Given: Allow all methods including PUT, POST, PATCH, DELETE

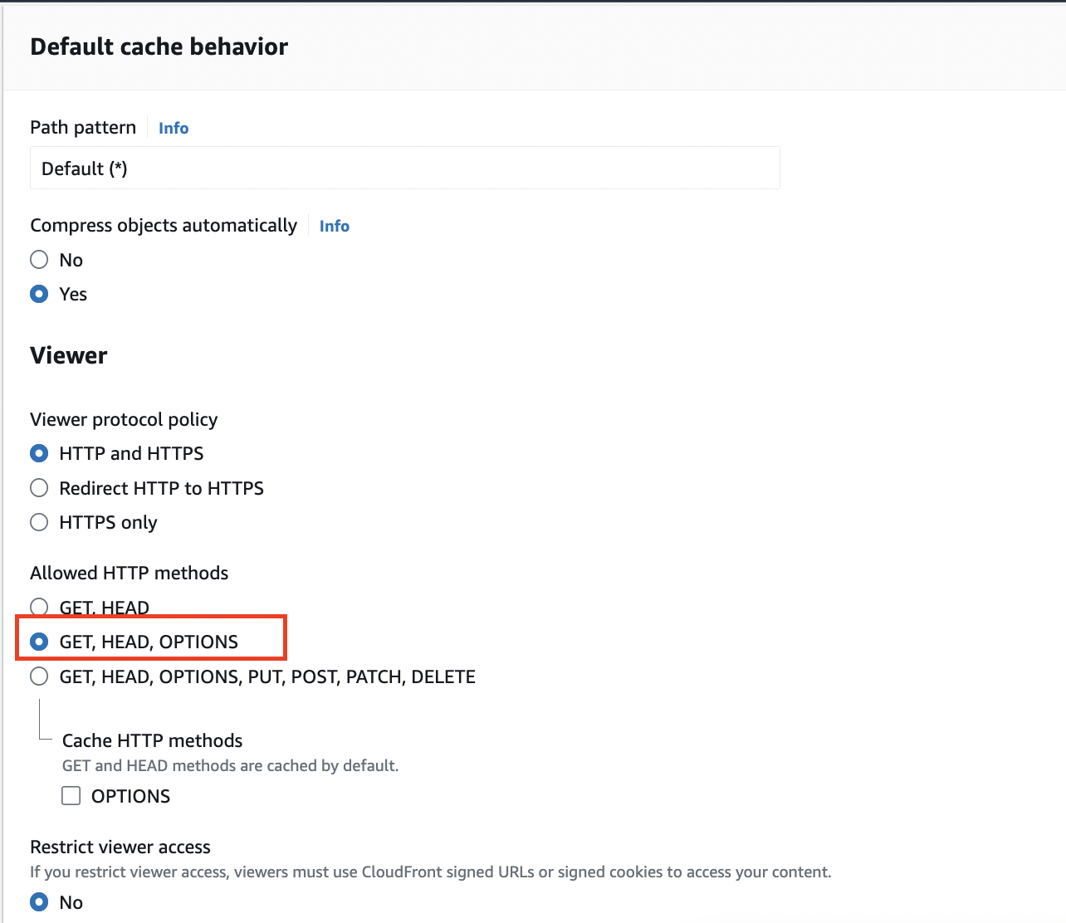Looking at the screenshot, I should [x=39, y=676].
